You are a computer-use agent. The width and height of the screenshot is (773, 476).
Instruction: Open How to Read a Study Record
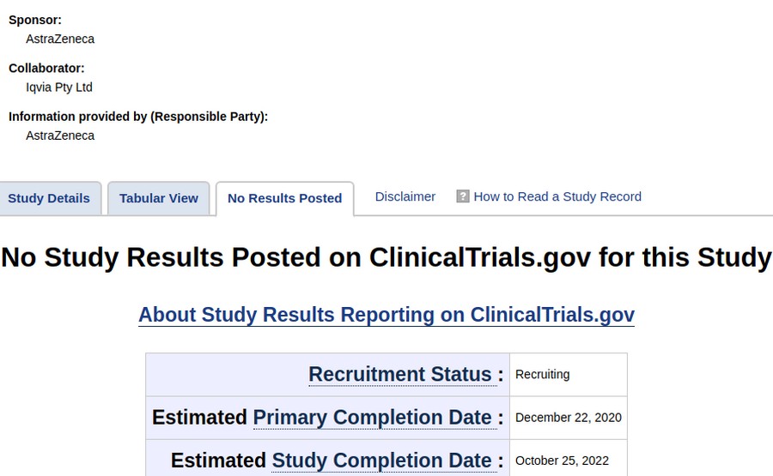coord(557,196)
